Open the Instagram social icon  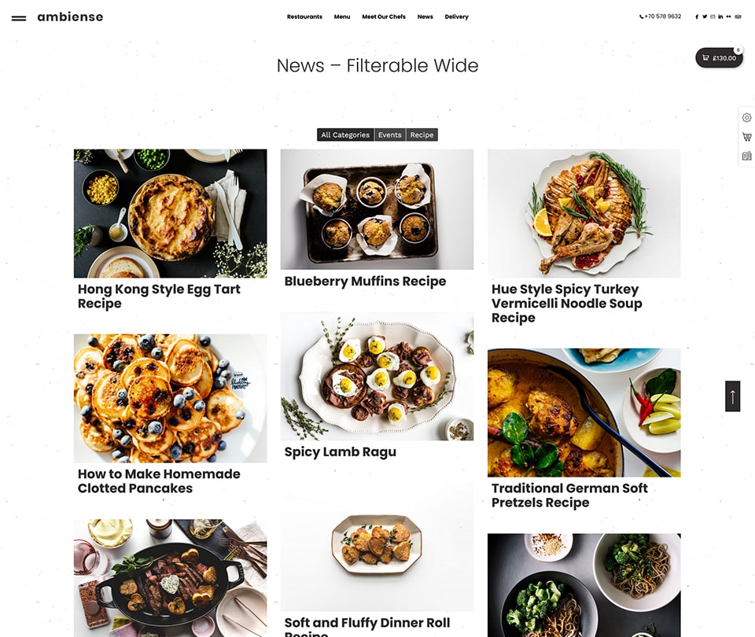click(713, 17)
